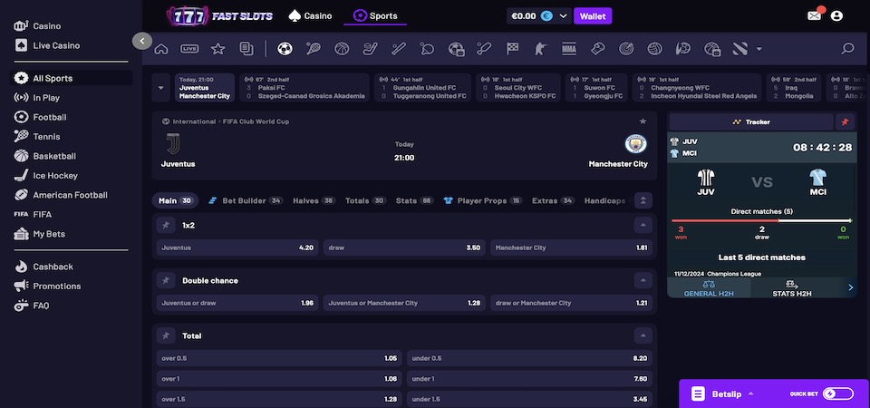Select the baseball bat sport icon
The image size is (870, 408).
coord(399,49)
